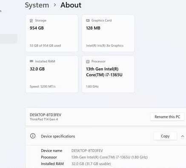Click the Processor chip icon
Viewport: 186px width, 168px height.
tap(88, 62)
